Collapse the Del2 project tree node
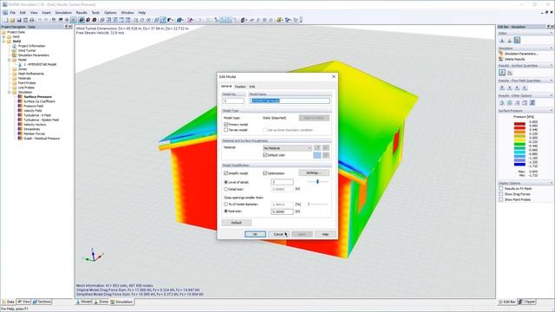The width and height of the screenshot is (555, 312). (3, 42)
